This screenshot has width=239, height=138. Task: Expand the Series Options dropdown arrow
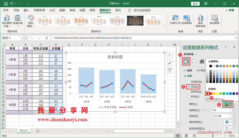[x=196, y=54]
